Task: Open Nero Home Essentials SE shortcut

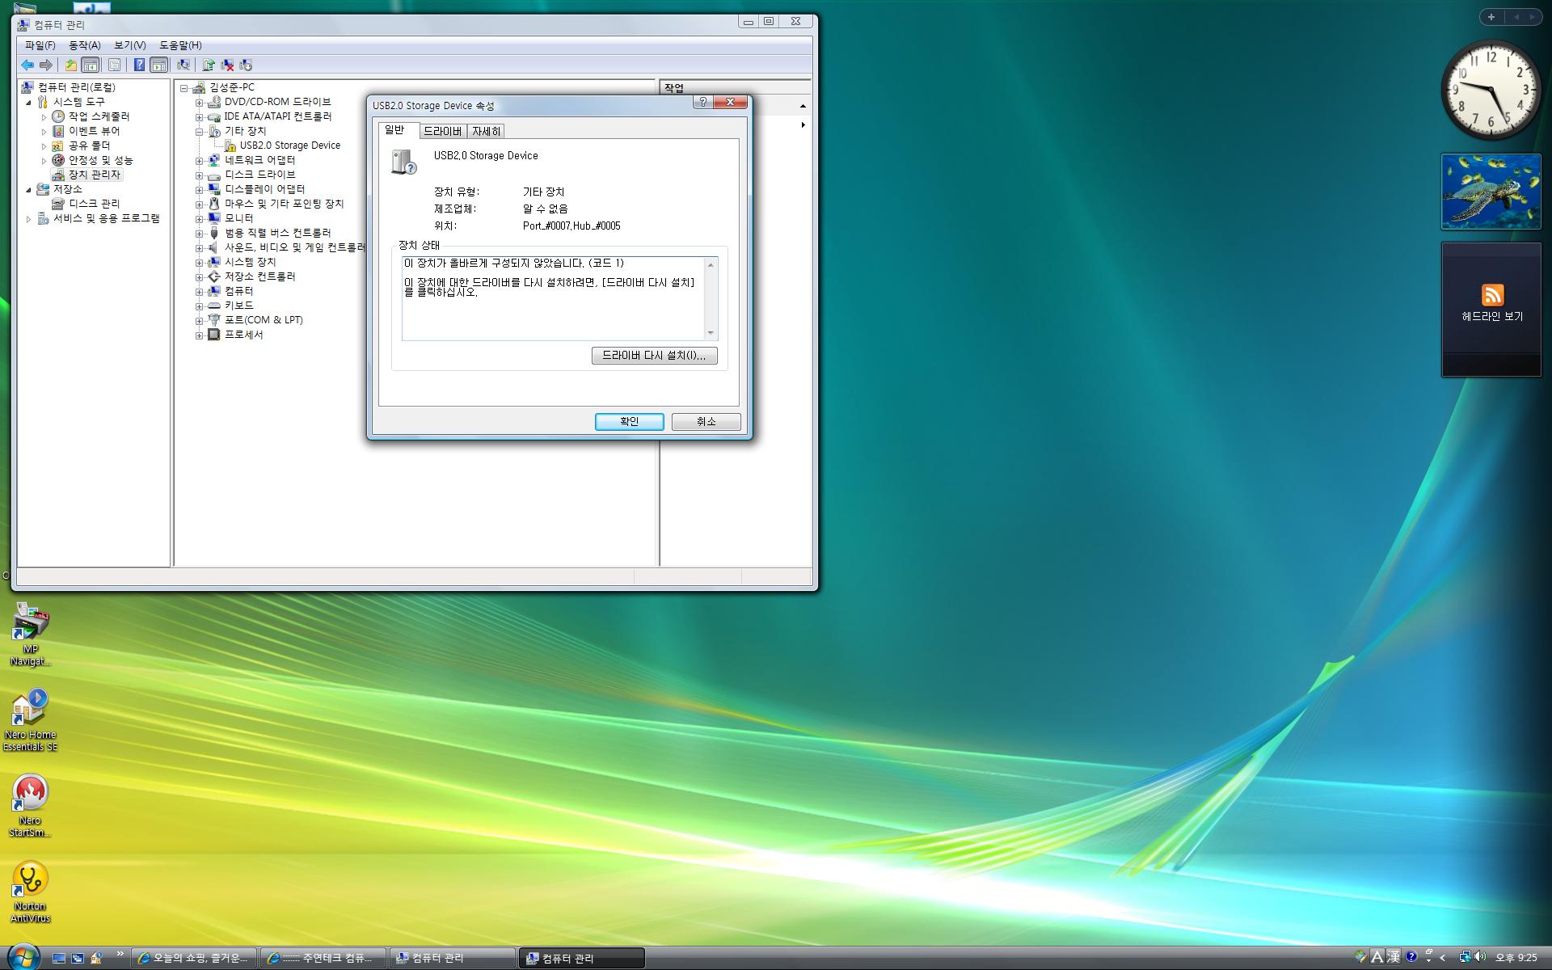Action: click(x=30, y=719)
